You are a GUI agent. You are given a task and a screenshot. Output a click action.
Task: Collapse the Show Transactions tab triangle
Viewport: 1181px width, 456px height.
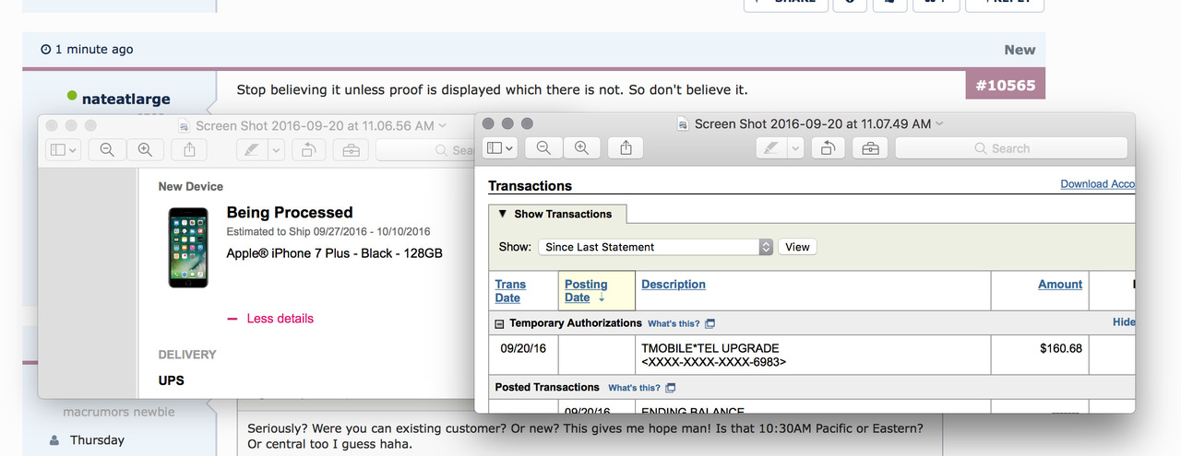(x=503, y=214)
